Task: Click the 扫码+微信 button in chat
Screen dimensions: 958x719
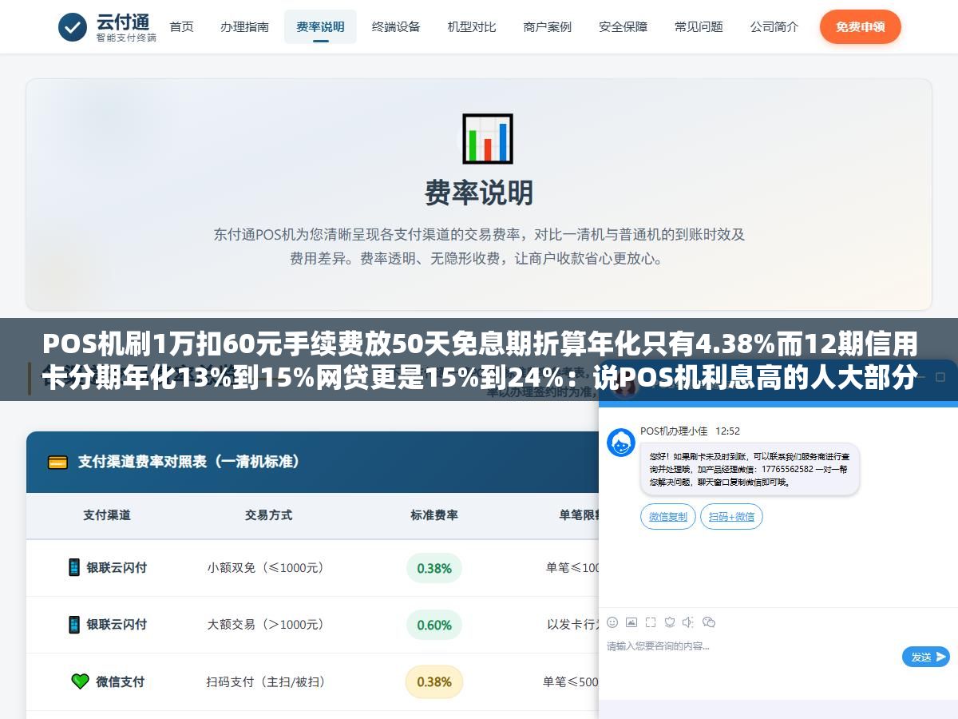Action: pyautogui.click(x=731, y=517)
